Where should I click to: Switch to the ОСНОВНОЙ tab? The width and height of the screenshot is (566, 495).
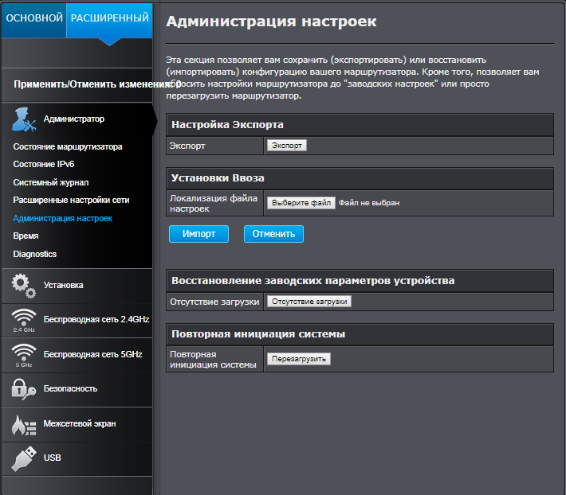pos(33,18)
